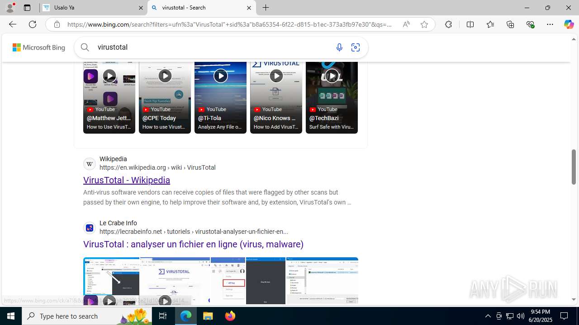579x325 pixels.
Task: Close the Usalo Ya tab
Action: [141, 8]
